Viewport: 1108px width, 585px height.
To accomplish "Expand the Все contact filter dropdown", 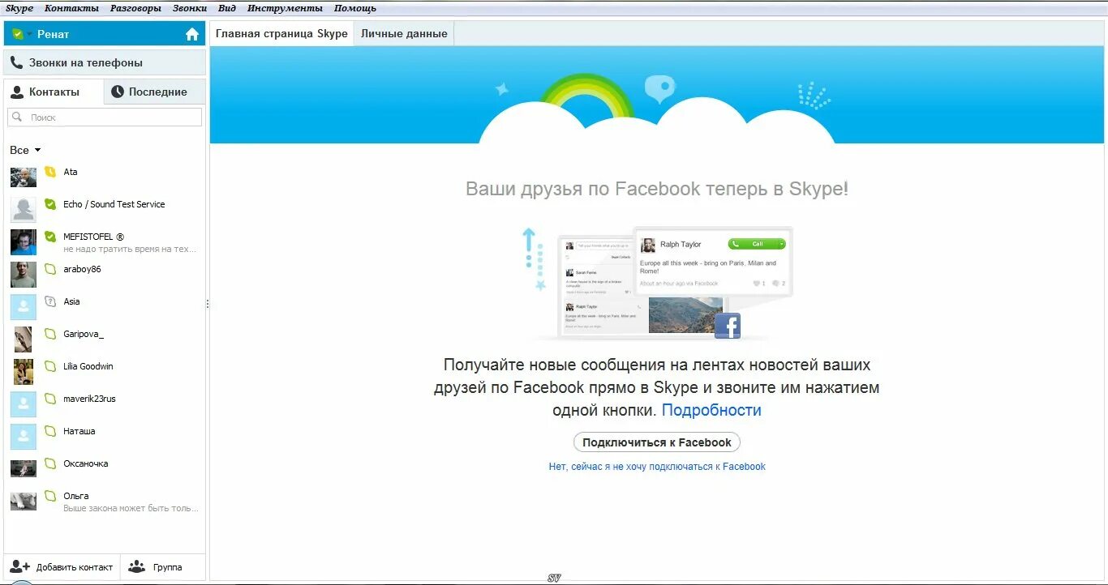I will (25, 150).
